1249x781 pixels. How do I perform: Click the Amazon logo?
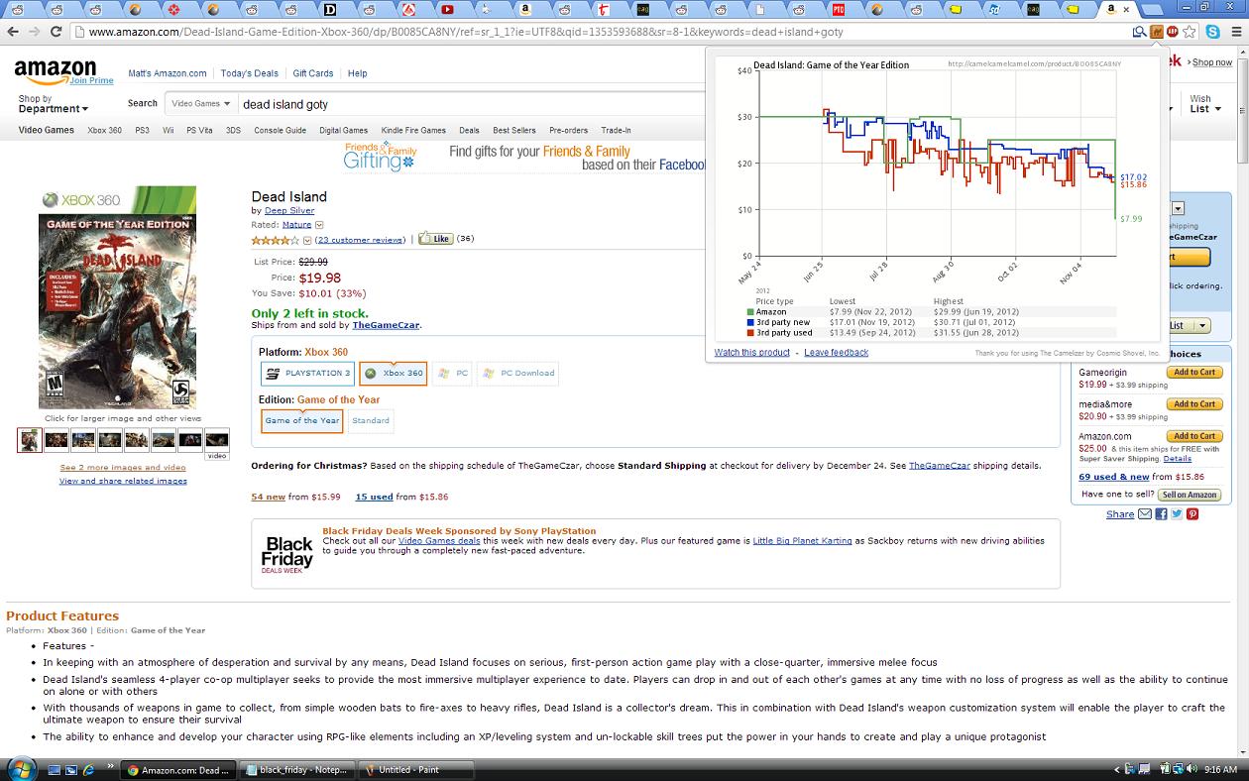(55, 70)
